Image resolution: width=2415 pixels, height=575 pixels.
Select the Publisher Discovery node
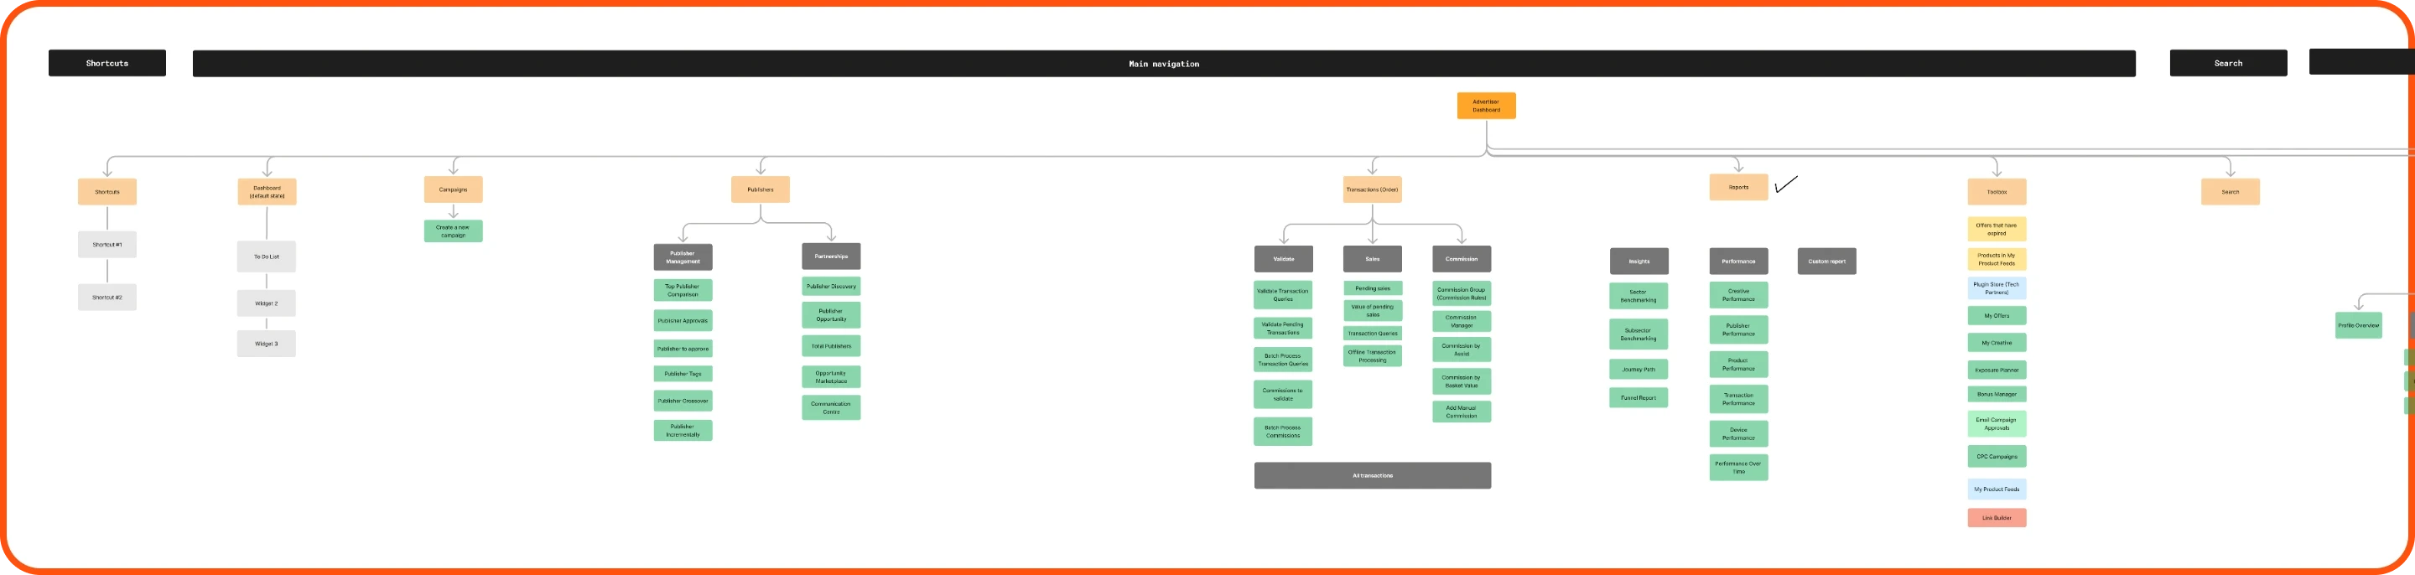831,287
